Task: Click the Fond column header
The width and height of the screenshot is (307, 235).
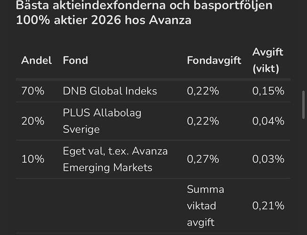Action: click(75, 61)
